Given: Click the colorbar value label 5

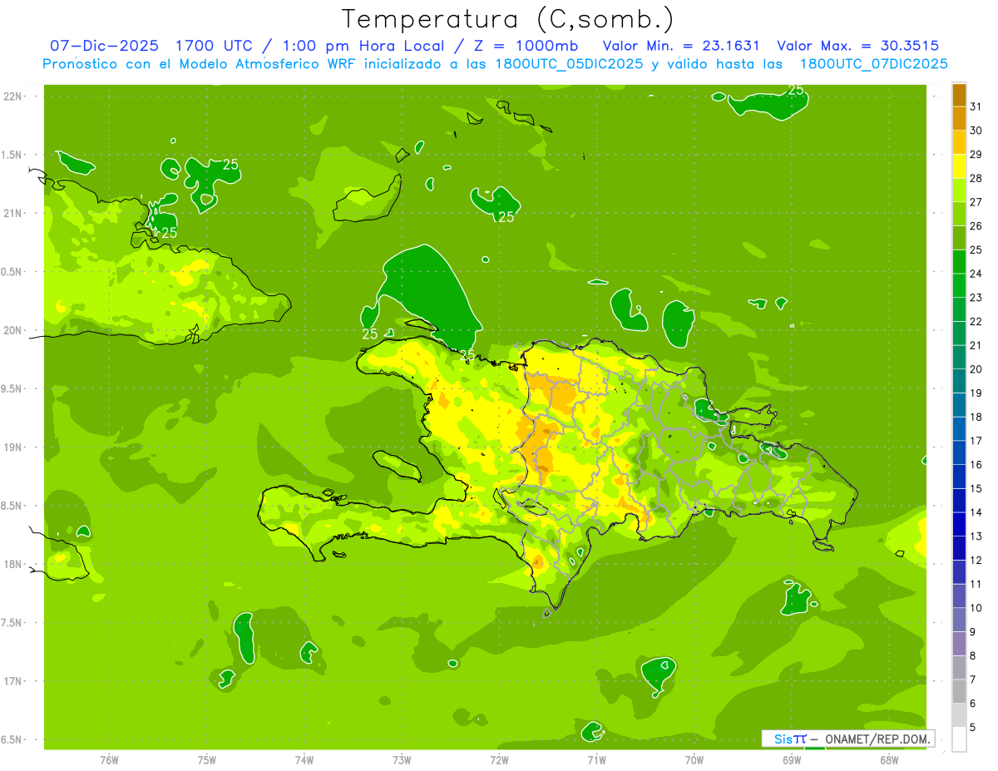Looking at the screenshot, I should (973, 728).
